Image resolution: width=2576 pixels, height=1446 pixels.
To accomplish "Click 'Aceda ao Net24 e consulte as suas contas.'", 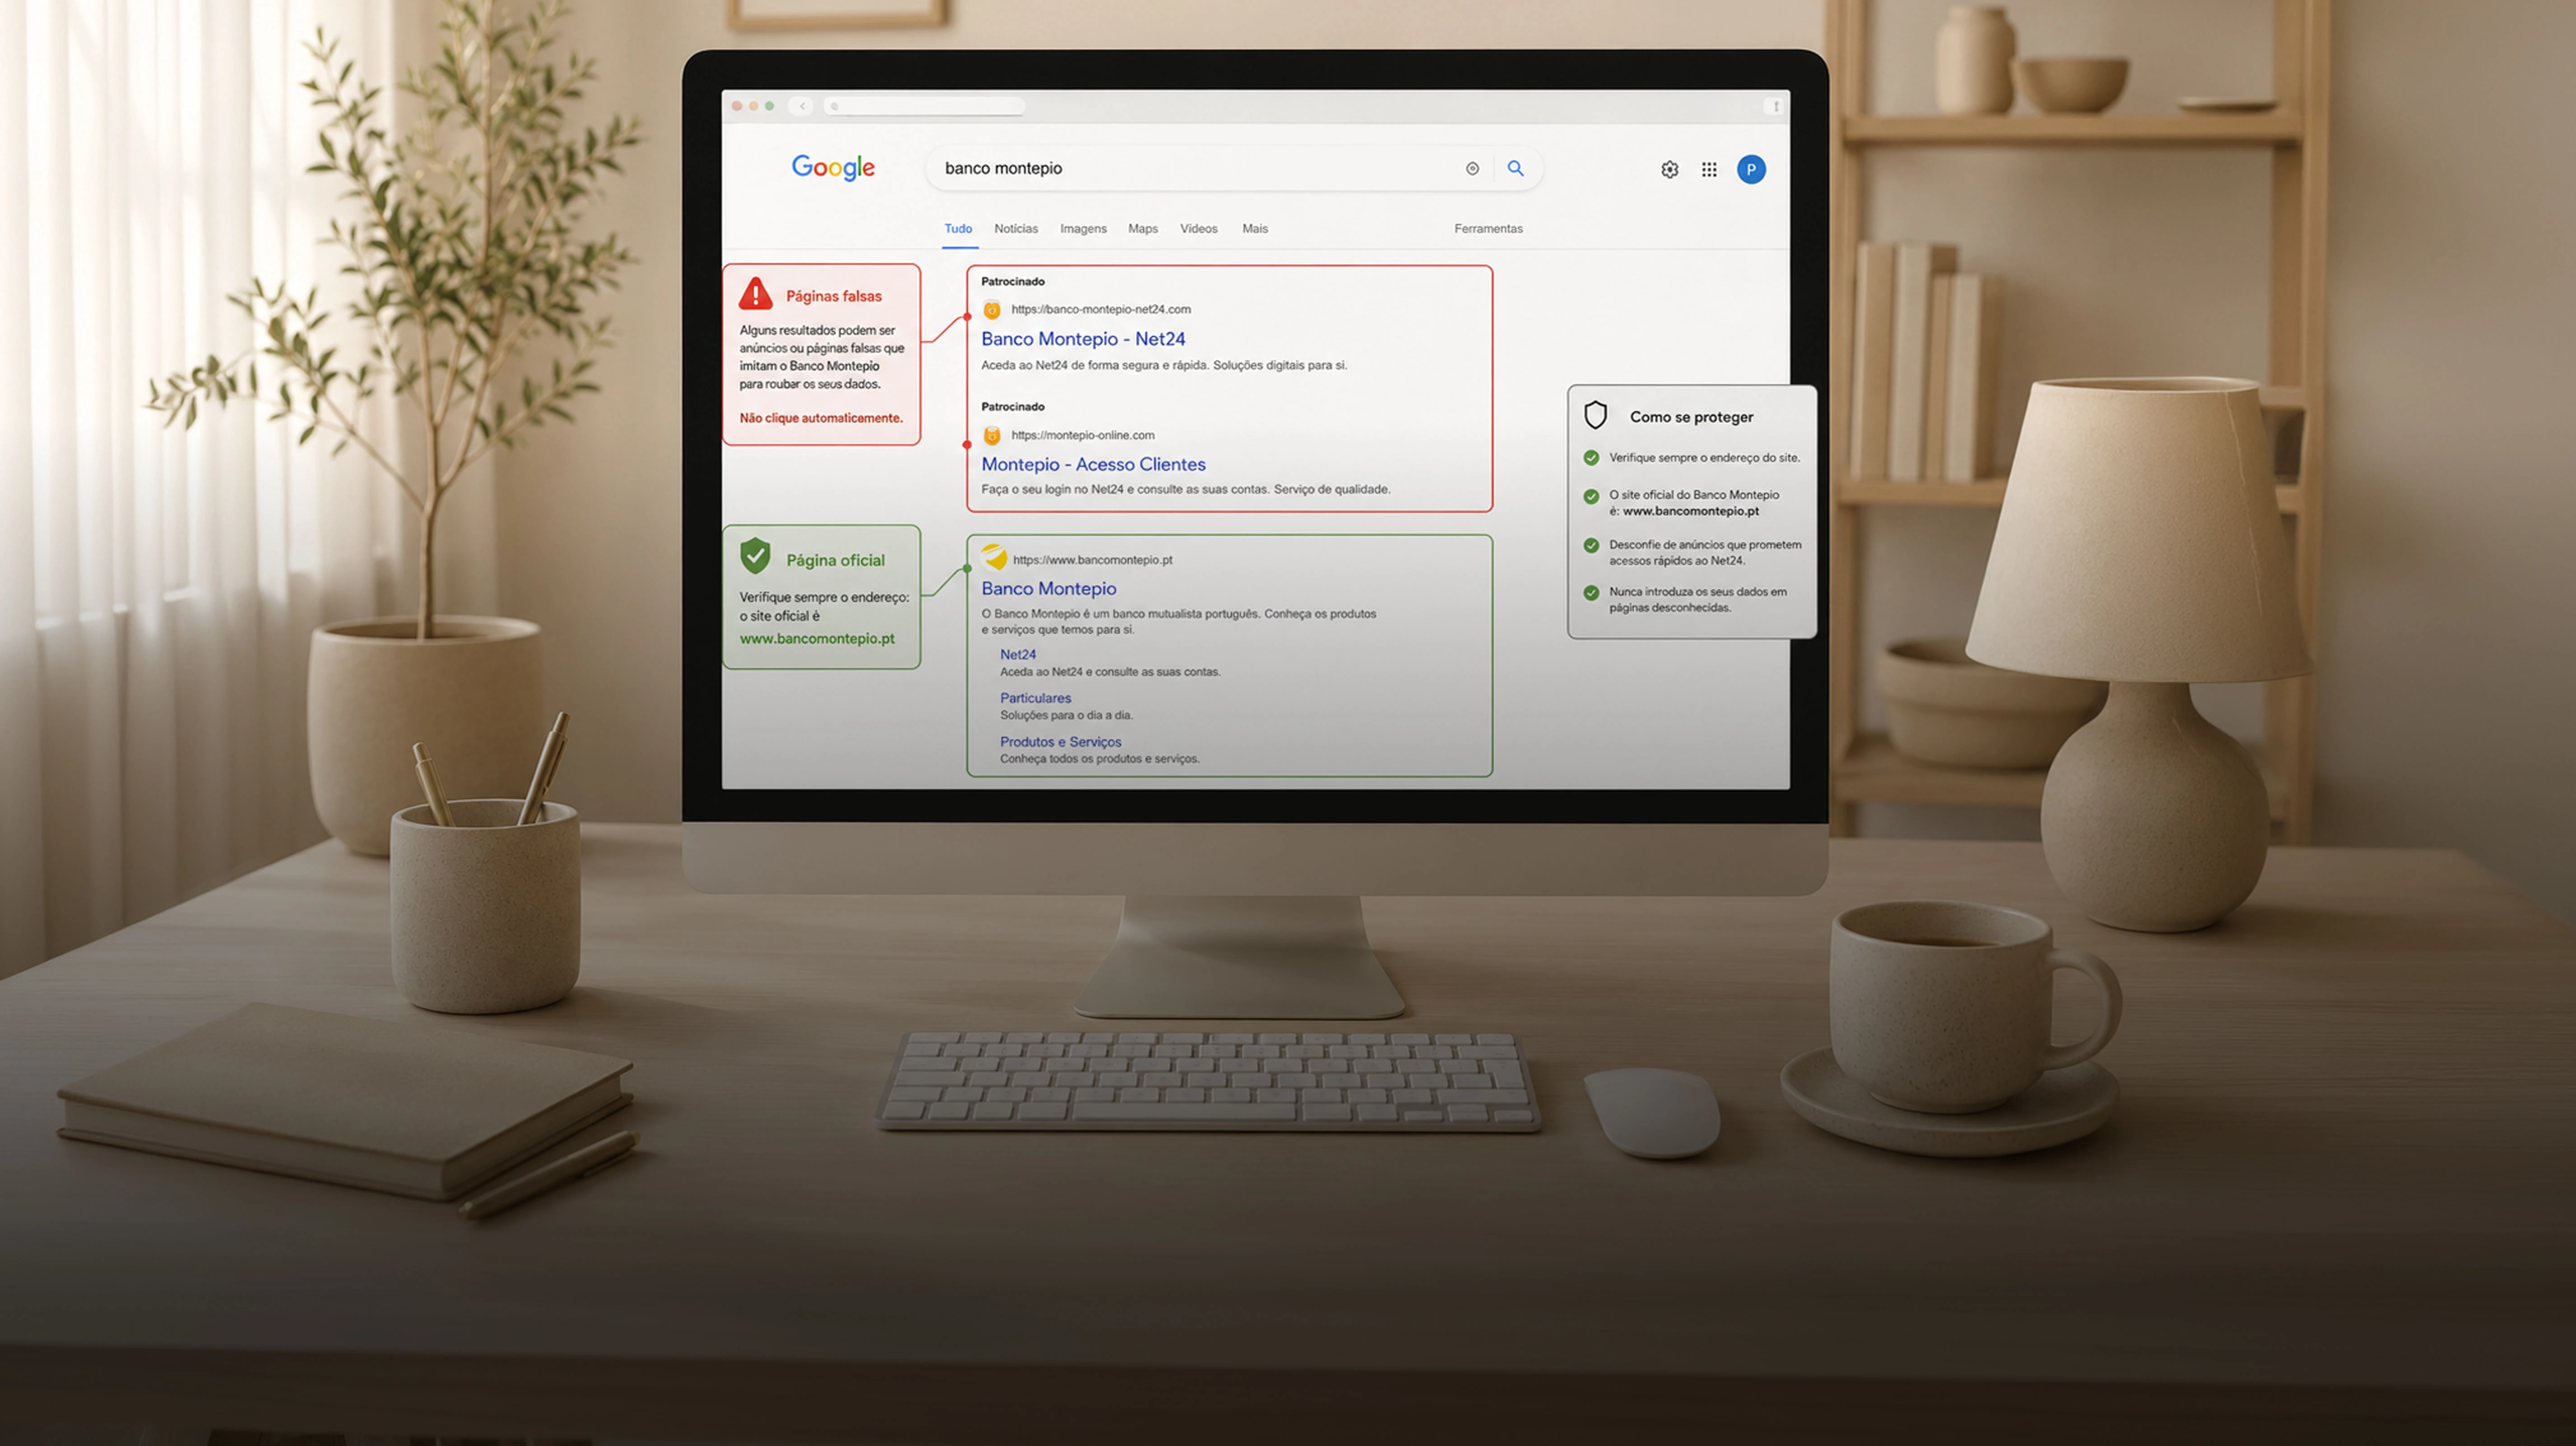I will pyautogui.click(x=1110, y=672).
